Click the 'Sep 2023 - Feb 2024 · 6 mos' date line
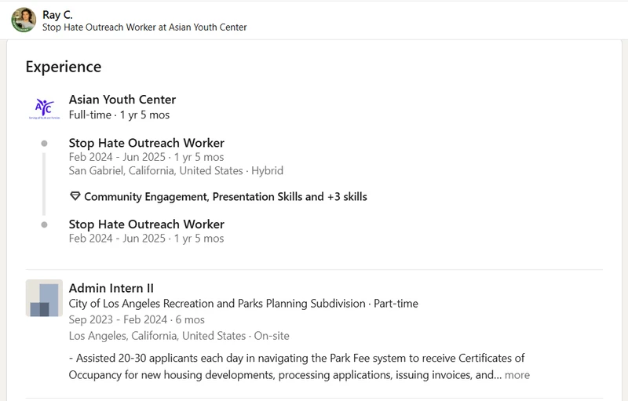This screenshot has height=401, width=628. pyautogui.click(x=137, y=319)
